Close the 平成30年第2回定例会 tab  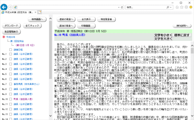coord(35,12)
